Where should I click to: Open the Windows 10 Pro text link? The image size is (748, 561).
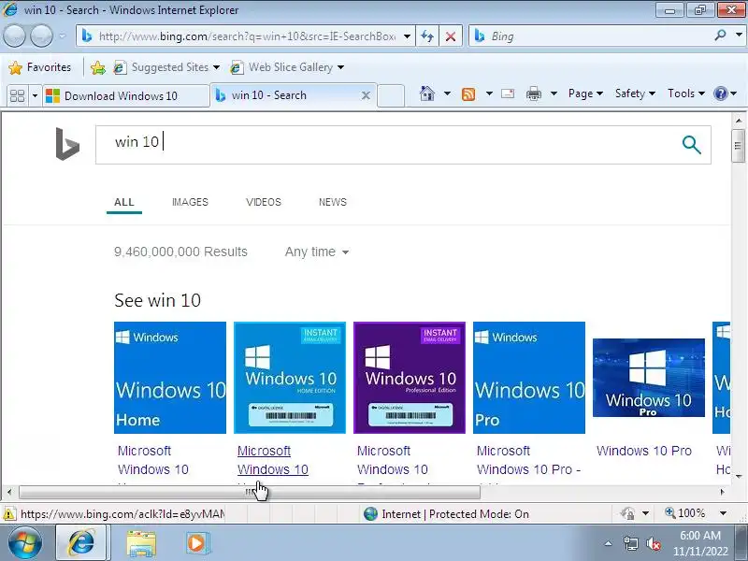pos(644,451)
